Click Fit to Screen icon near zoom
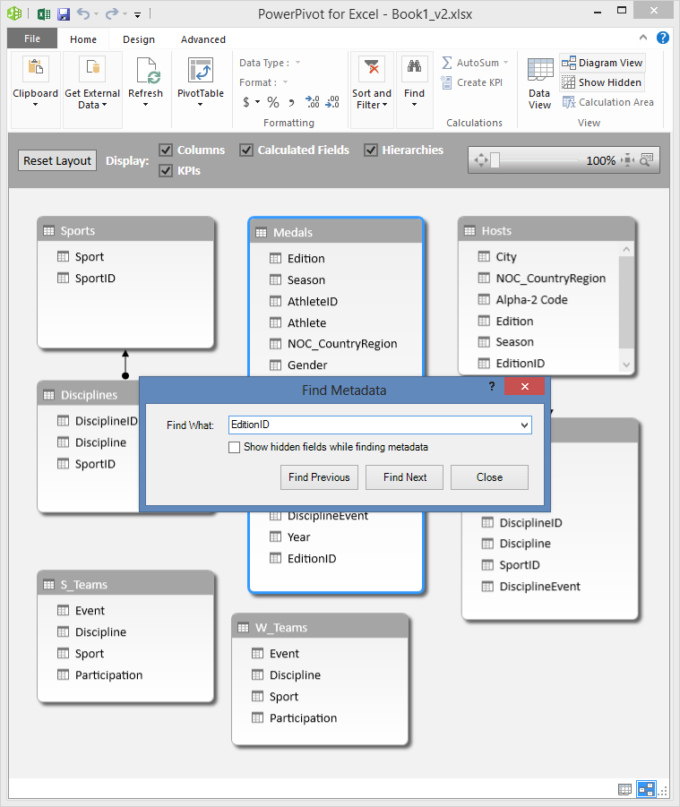Viewport: 680px width, 807px height. click(627, 160)
